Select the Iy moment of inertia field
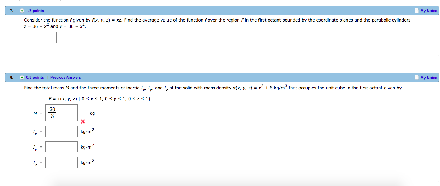 pos(61,147)
